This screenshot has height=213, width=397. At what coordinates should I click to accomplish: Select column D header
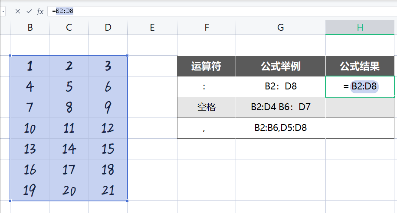(x=108, y=28)
